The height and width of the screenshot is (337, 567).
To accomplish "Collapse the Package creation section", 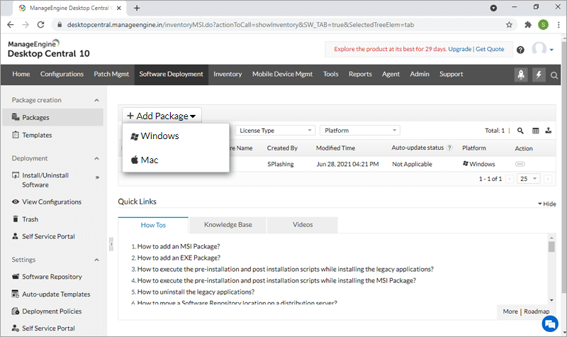I will point(96,101).
